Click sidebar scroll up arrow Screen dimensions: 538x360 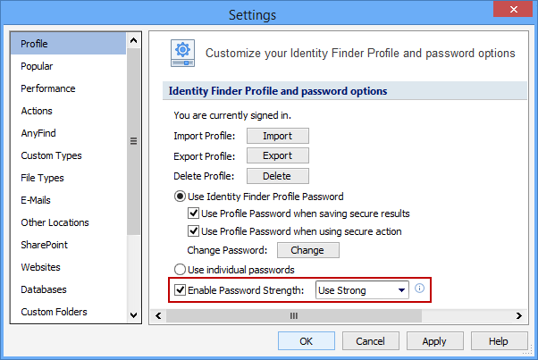(x=134, y=41)
